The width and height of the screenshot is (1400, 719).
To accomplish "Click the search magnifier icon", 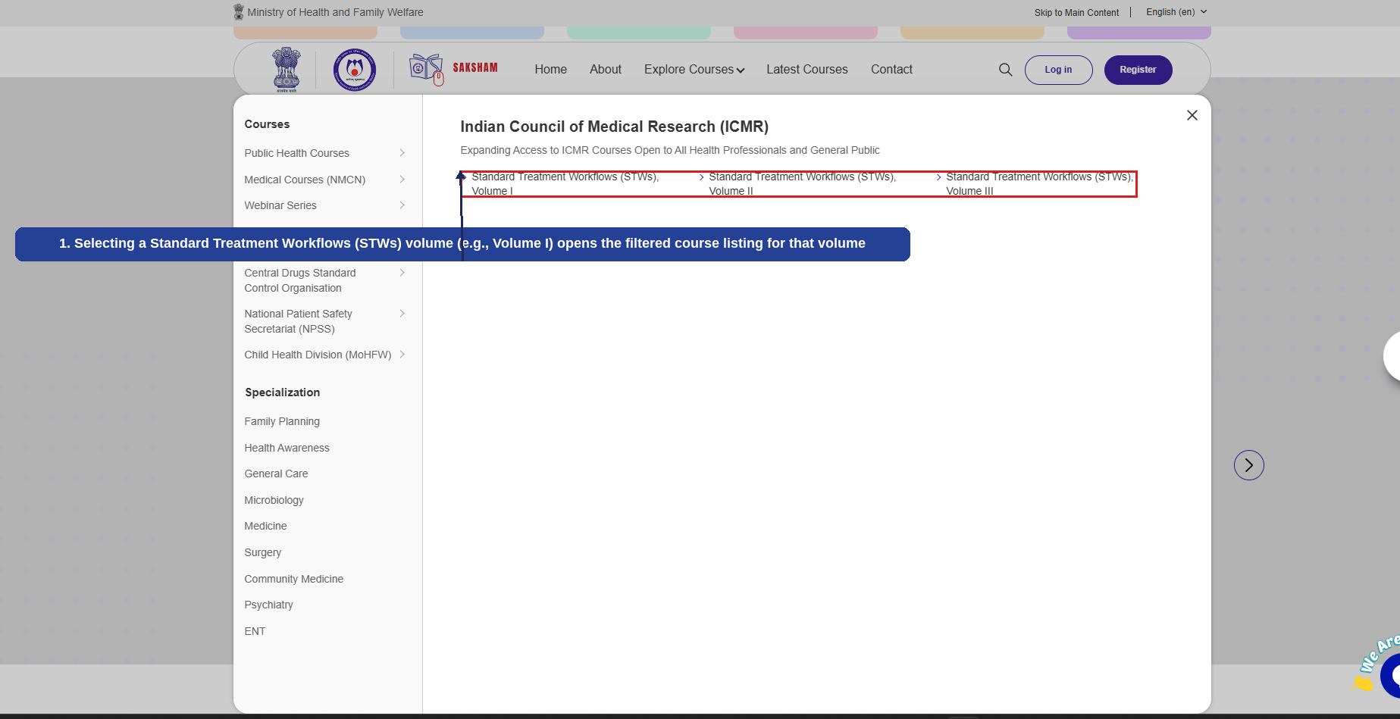I will click(x=1005, y=70).
